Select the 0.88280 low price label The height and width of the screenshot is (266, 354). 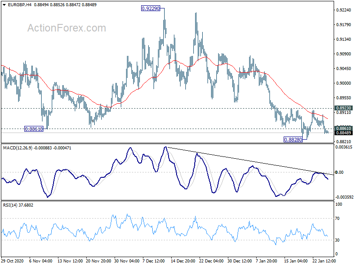tap(293, 140)
